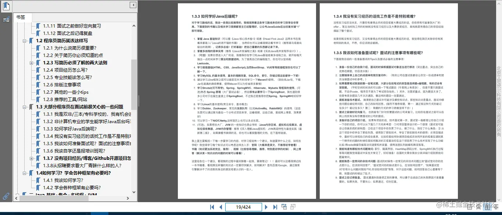The image size is (502, 215).
Task: Open bookmark 1.3.4 我没有实习经历
Action: (87, 136)
